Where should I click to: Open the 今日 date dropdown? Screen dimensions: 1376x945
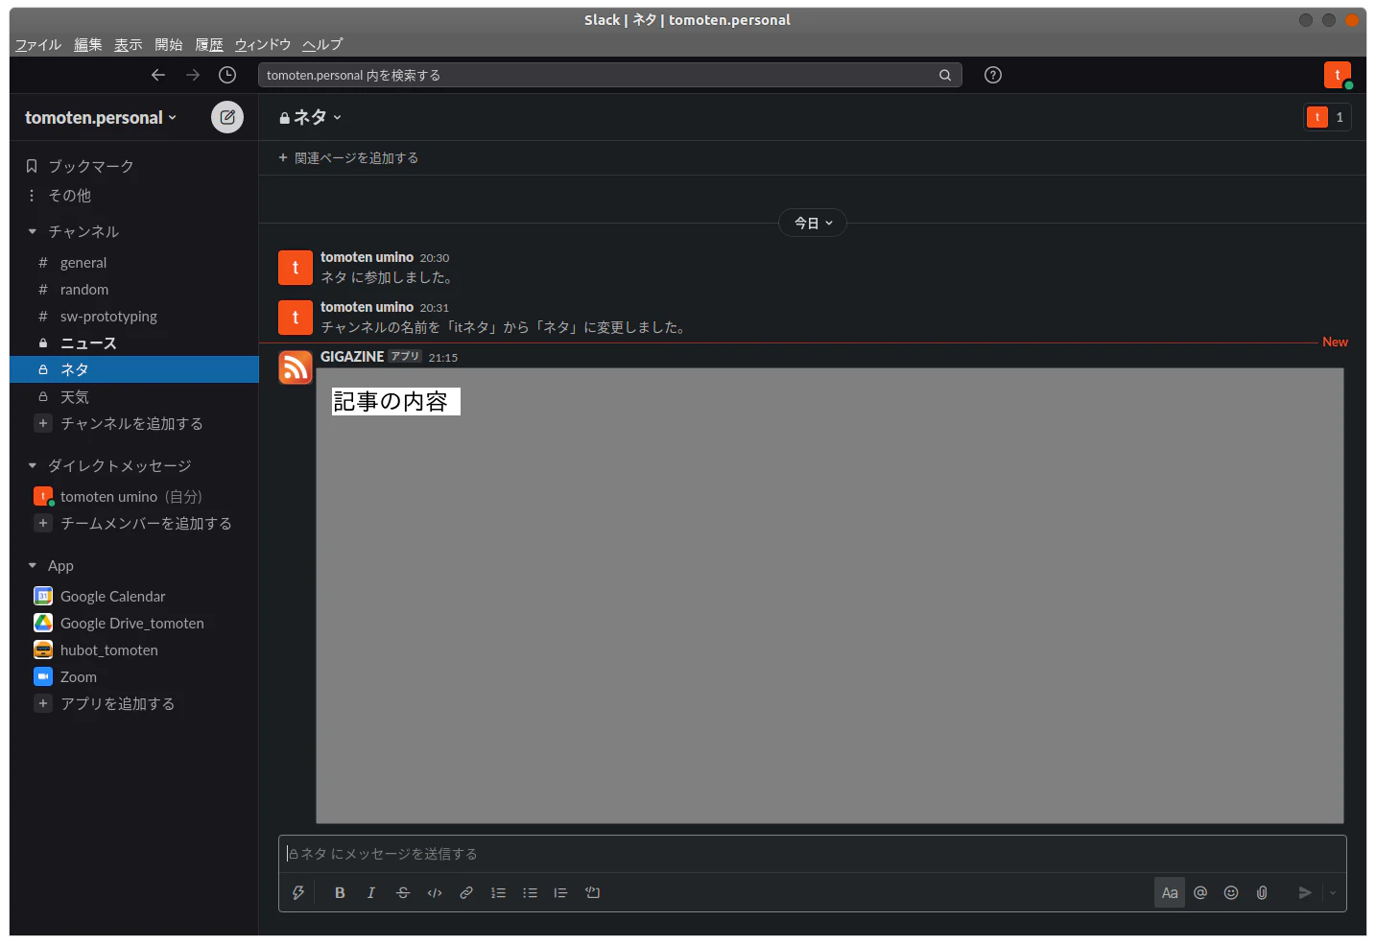point(813,223)
